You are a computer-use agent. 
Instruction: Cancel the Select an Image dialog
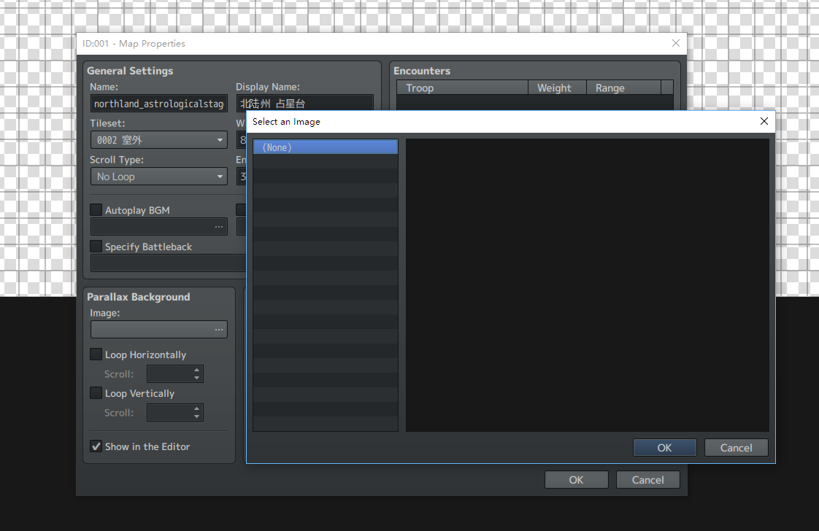(736, 447)
